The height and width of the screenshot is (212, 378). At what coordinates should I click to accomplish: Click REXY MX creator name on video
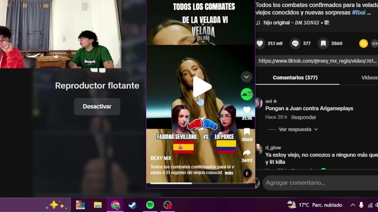click(x=161, y=158)
